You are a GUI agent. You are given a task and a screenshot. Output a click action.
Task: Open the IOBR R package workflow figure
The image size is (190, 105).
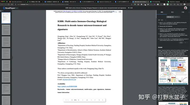(173, 71)
